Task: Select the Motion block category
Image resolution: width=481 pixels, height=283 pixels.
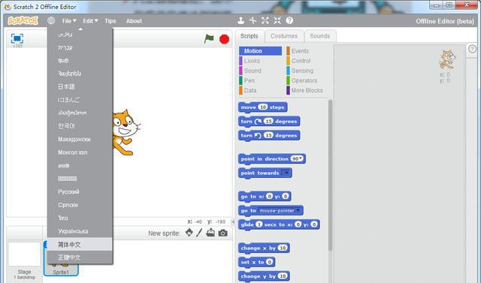Action: [260, 51]
